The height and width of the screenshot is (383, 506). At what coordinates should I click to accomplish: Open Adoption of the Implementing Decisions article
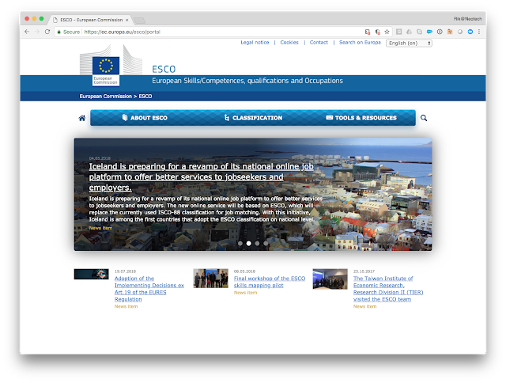(x=149, y=289)
